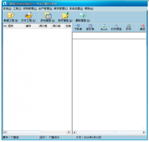Click the 新建工程 folder icon
The width and height of the screenshot is (149, 142).
[11, 15]
